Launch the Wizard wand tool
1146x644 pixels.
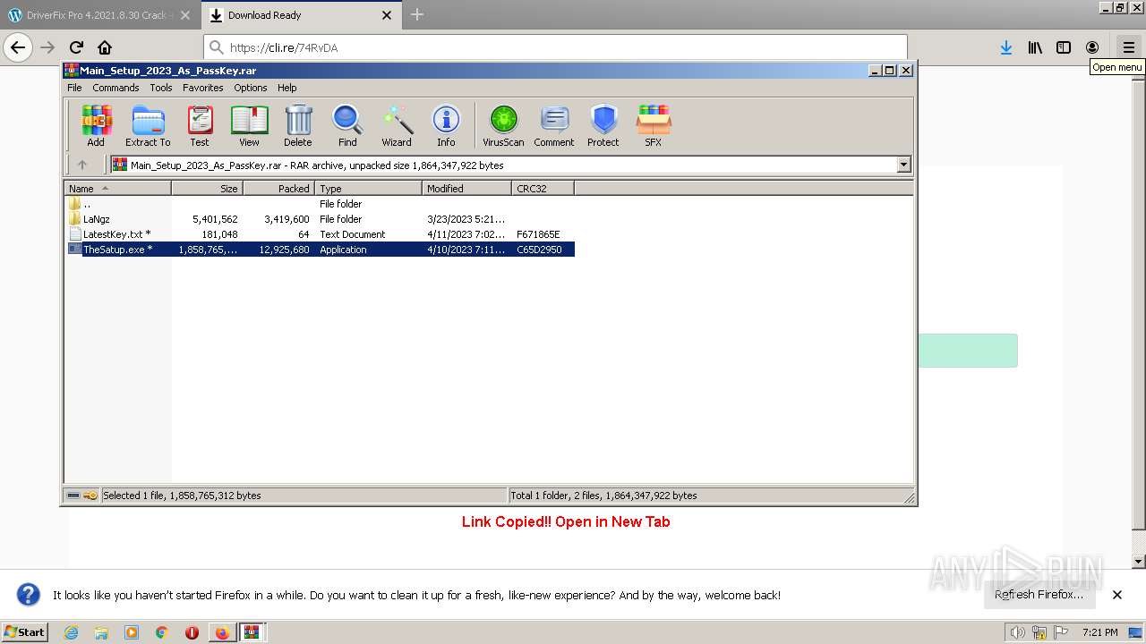[x=397, y=125]
